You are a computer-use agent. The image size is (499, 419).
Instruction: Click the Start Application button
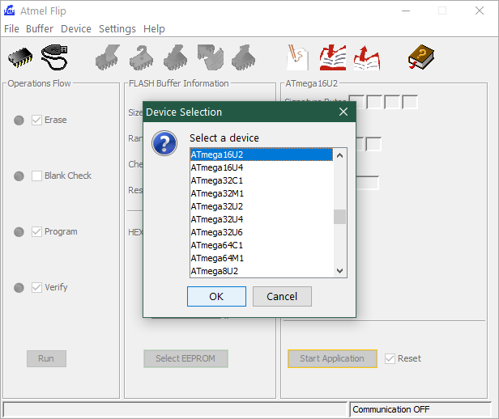[x=332, y=358]
